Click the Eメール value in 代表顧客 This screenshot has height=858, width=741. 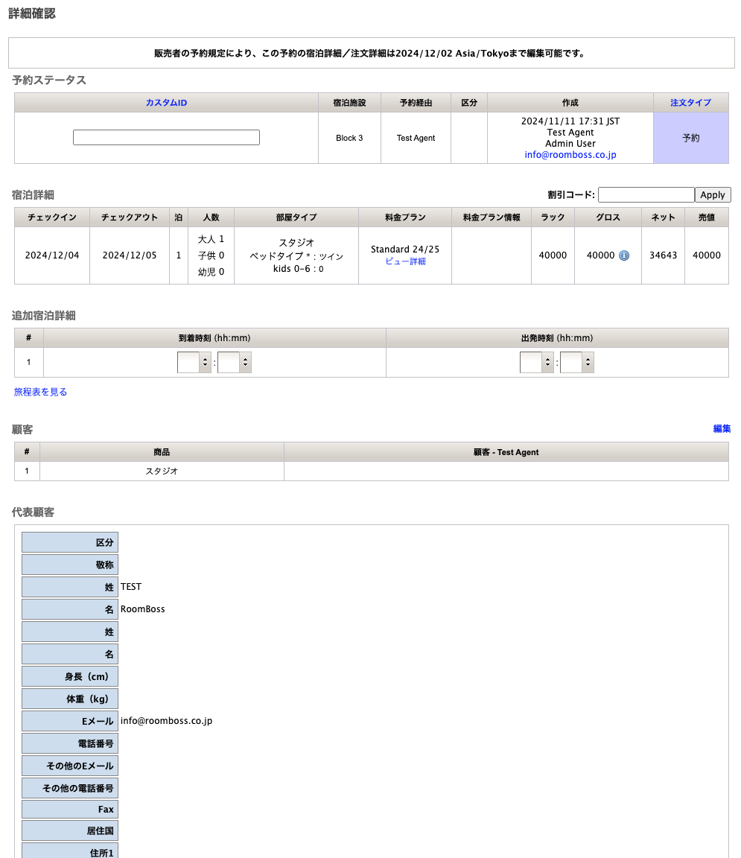tap(166, 721)
